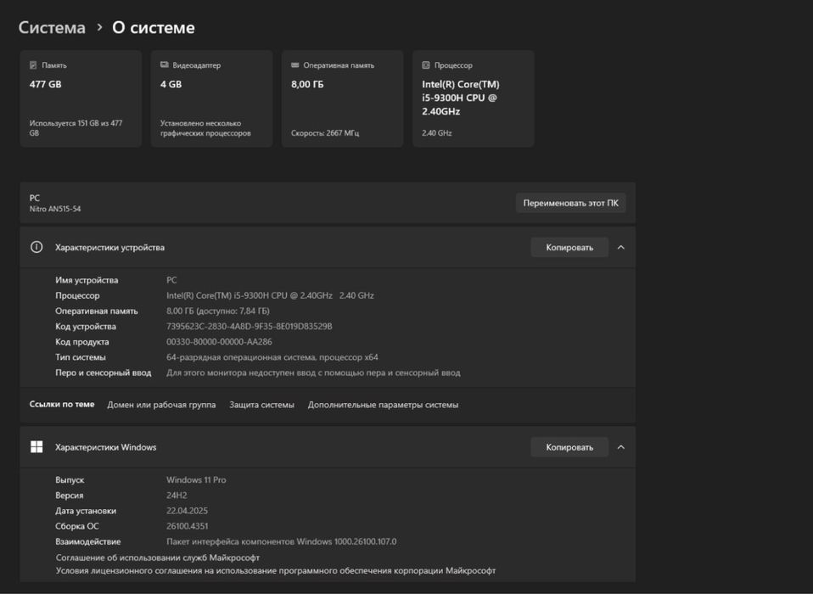Open the Процессор i5-9300H card

474,98
